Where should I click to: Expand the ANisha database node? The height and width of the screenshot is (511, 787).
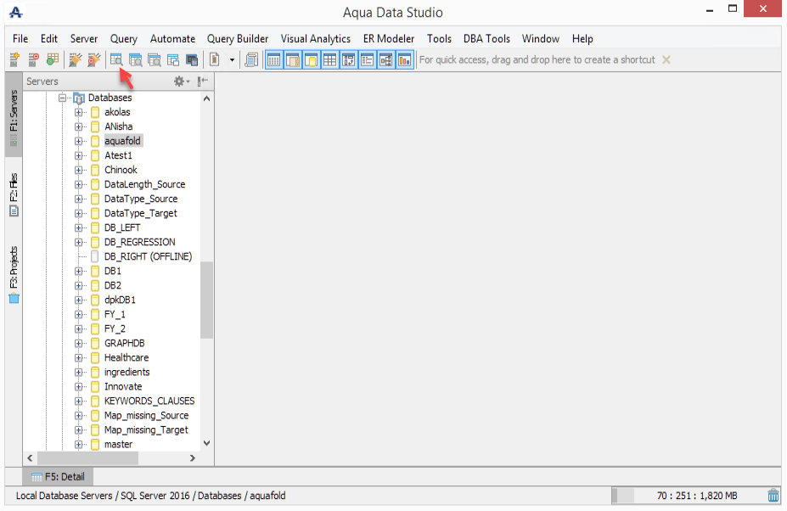pyautogui.click(x=78, y=127)
